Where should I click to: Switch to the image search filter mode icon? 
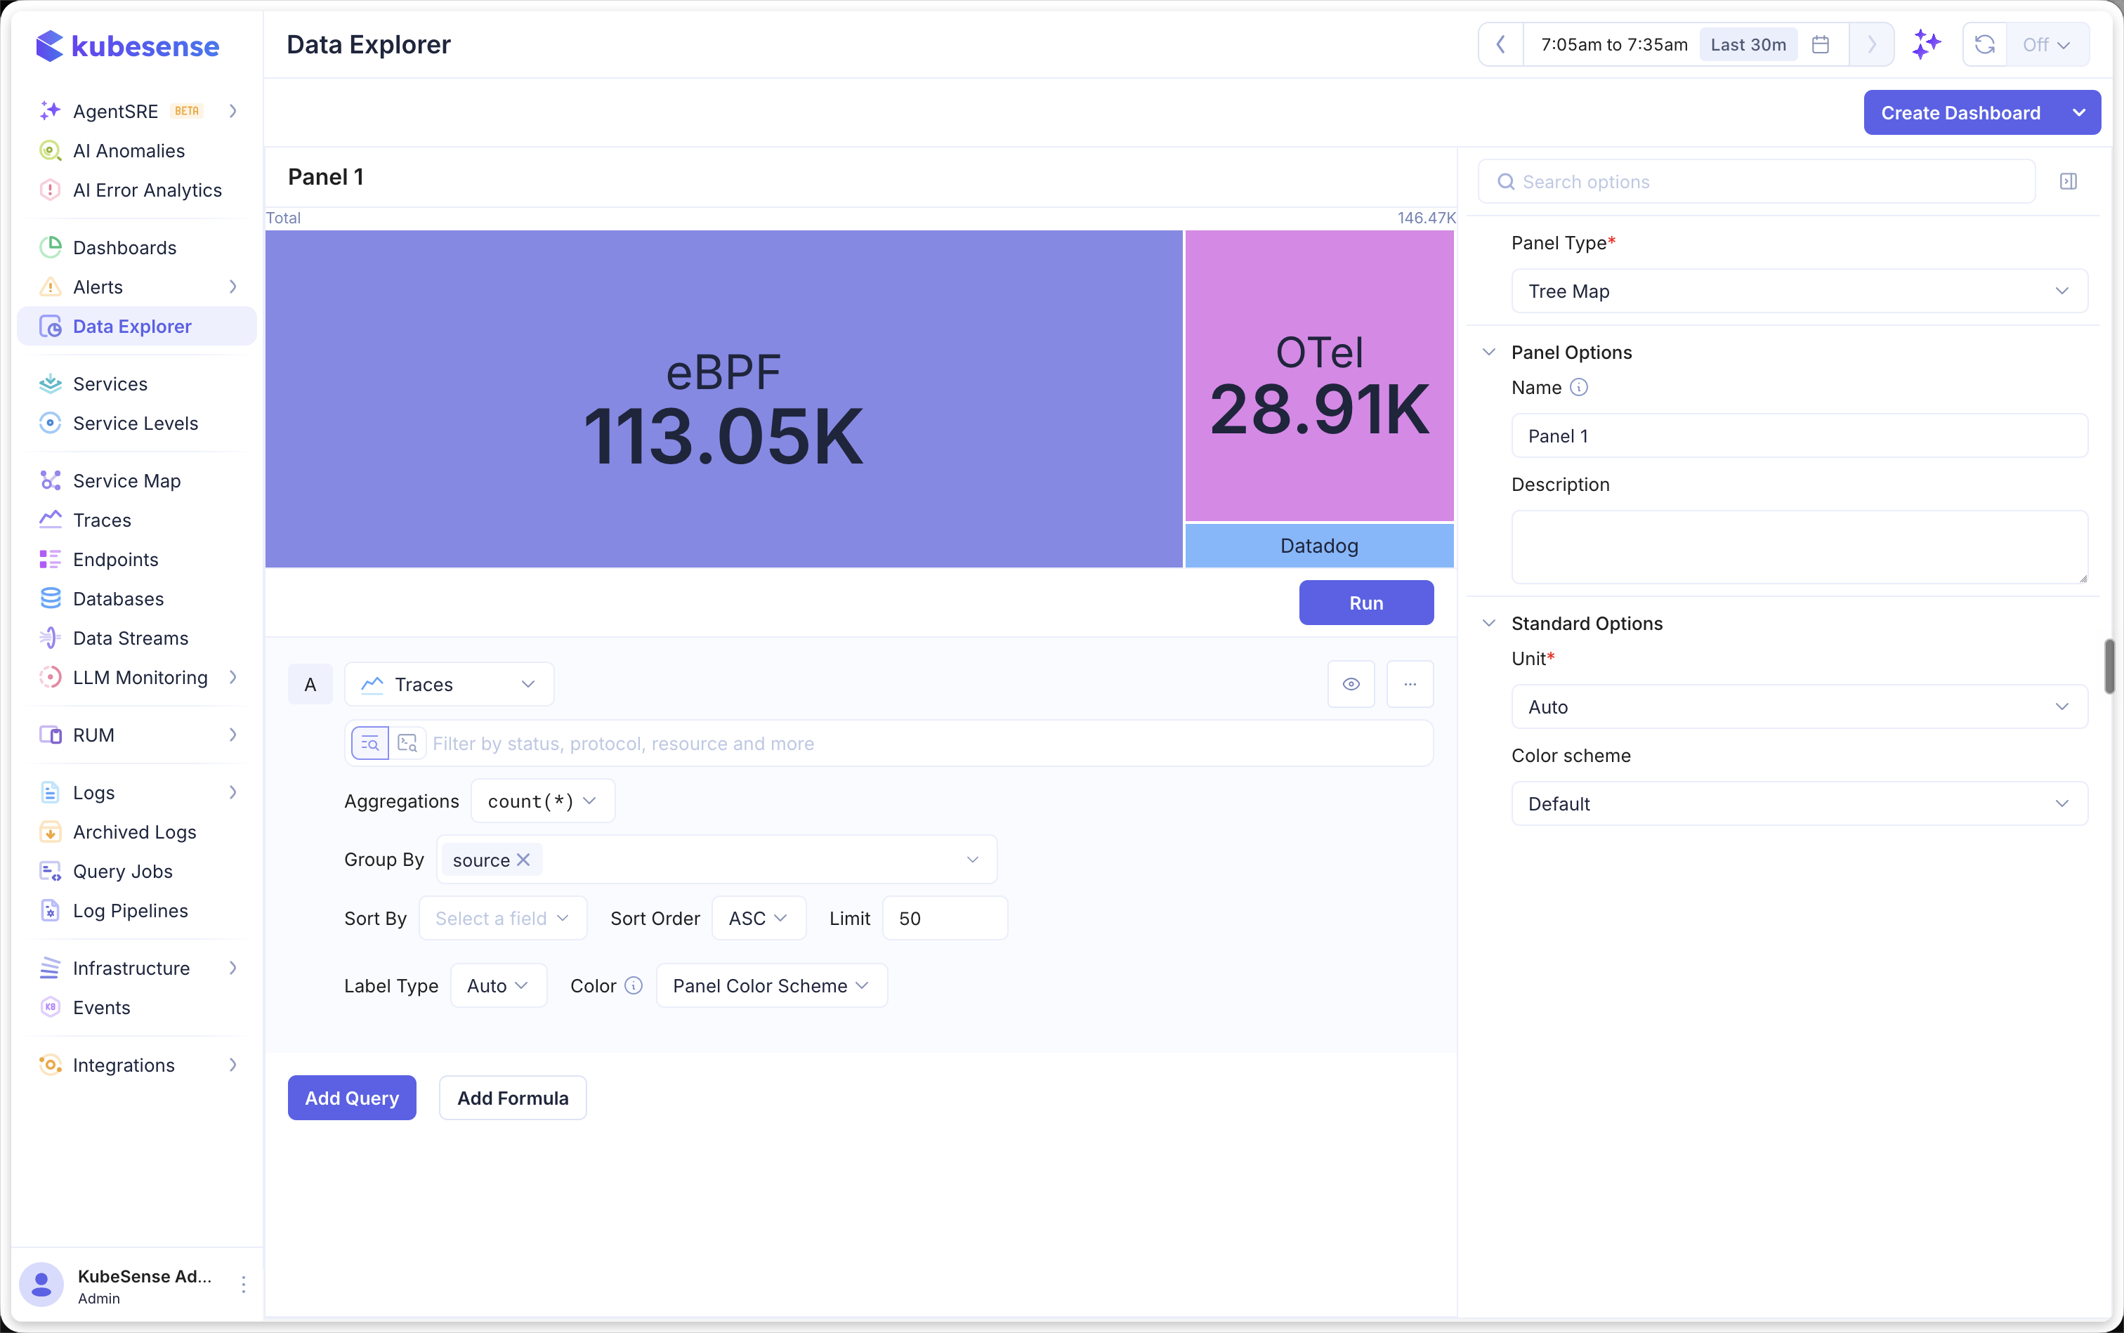click(x=407, y=743)
